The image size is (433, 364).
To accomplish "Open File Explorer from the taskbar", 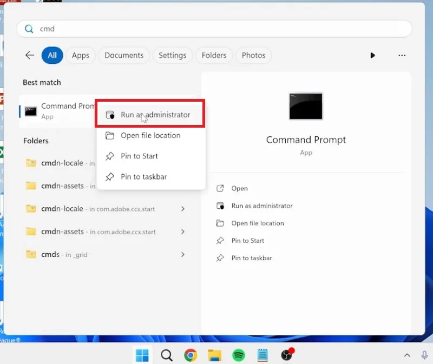I will point(214,355).
